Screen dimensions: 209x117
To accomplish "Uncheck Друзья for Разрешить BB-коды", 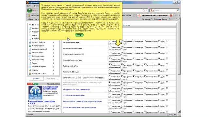I will [159, 70].
